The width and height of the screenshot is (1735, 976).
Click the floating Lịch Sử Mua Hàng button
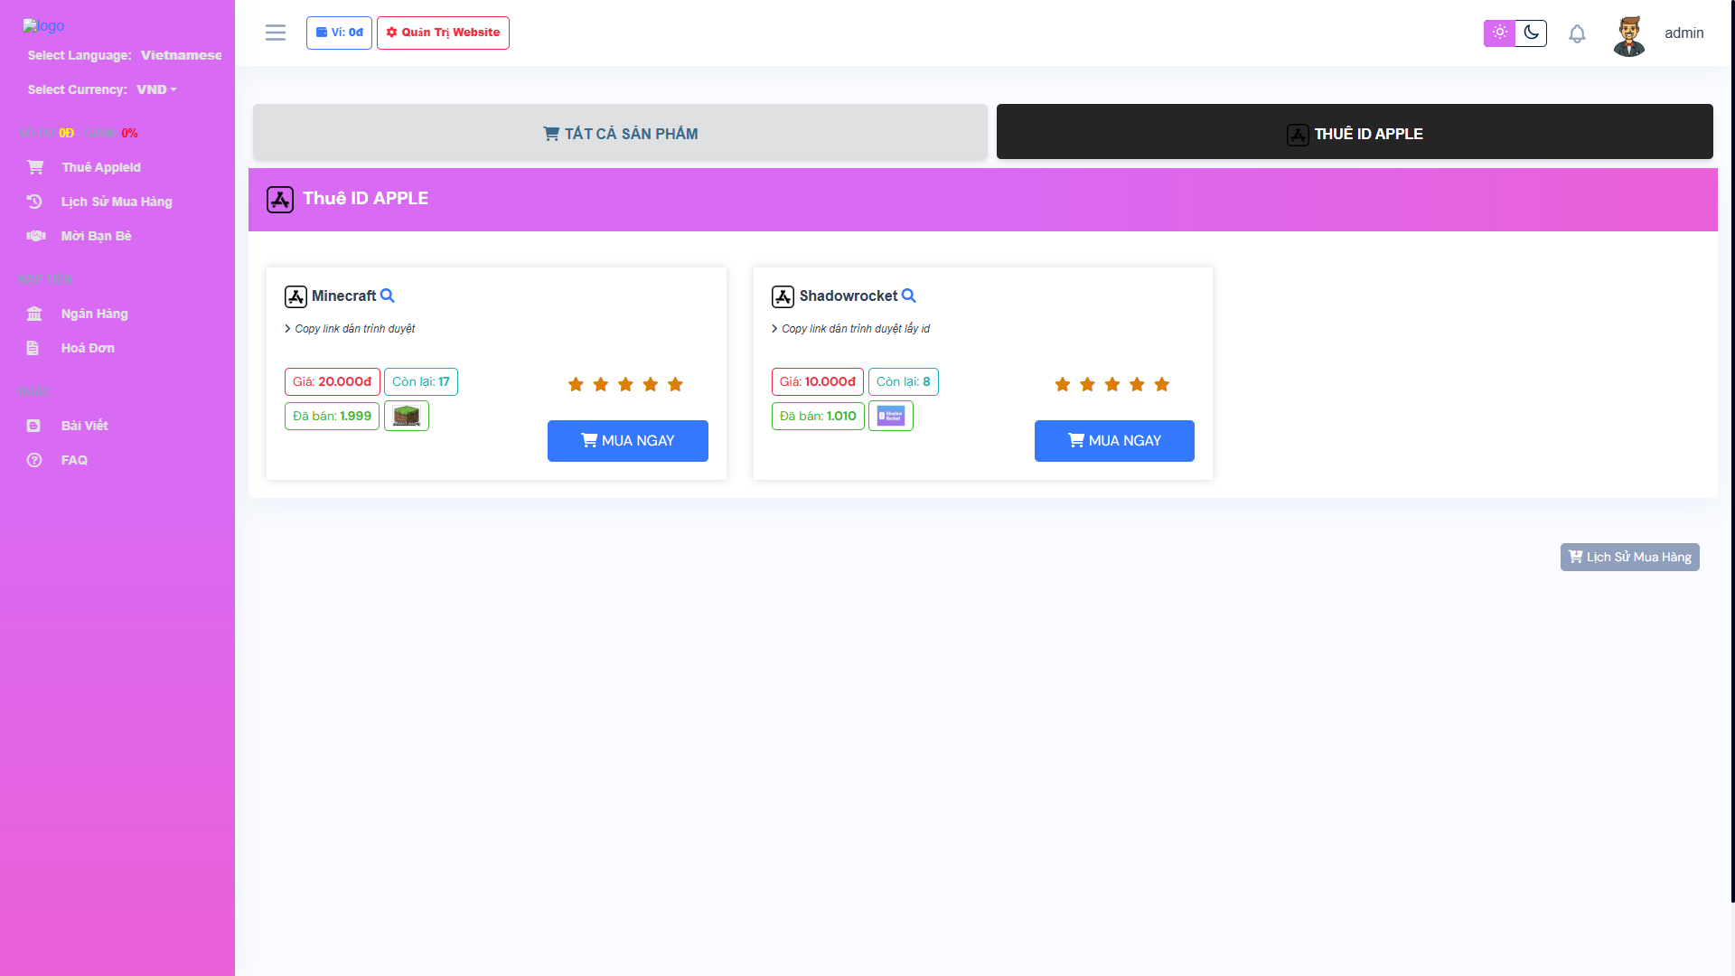[x=1629, y=557]
